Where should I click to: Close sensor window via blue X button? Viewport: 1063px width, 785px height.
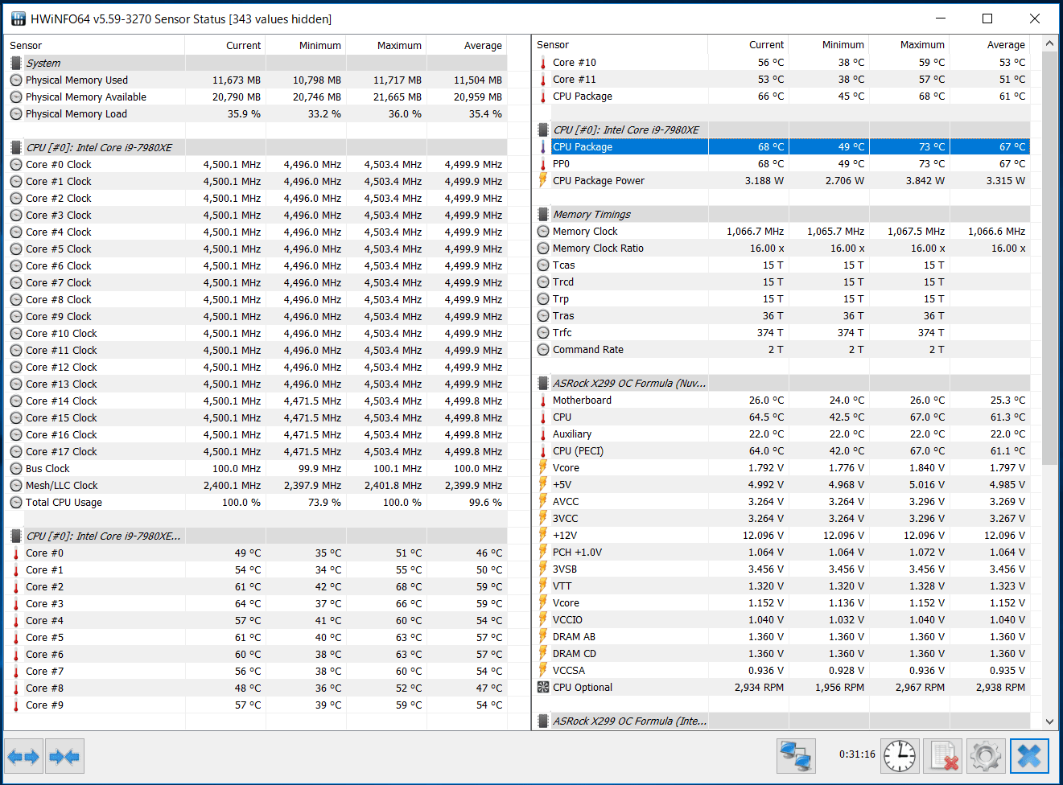[x=1029, y=756]
